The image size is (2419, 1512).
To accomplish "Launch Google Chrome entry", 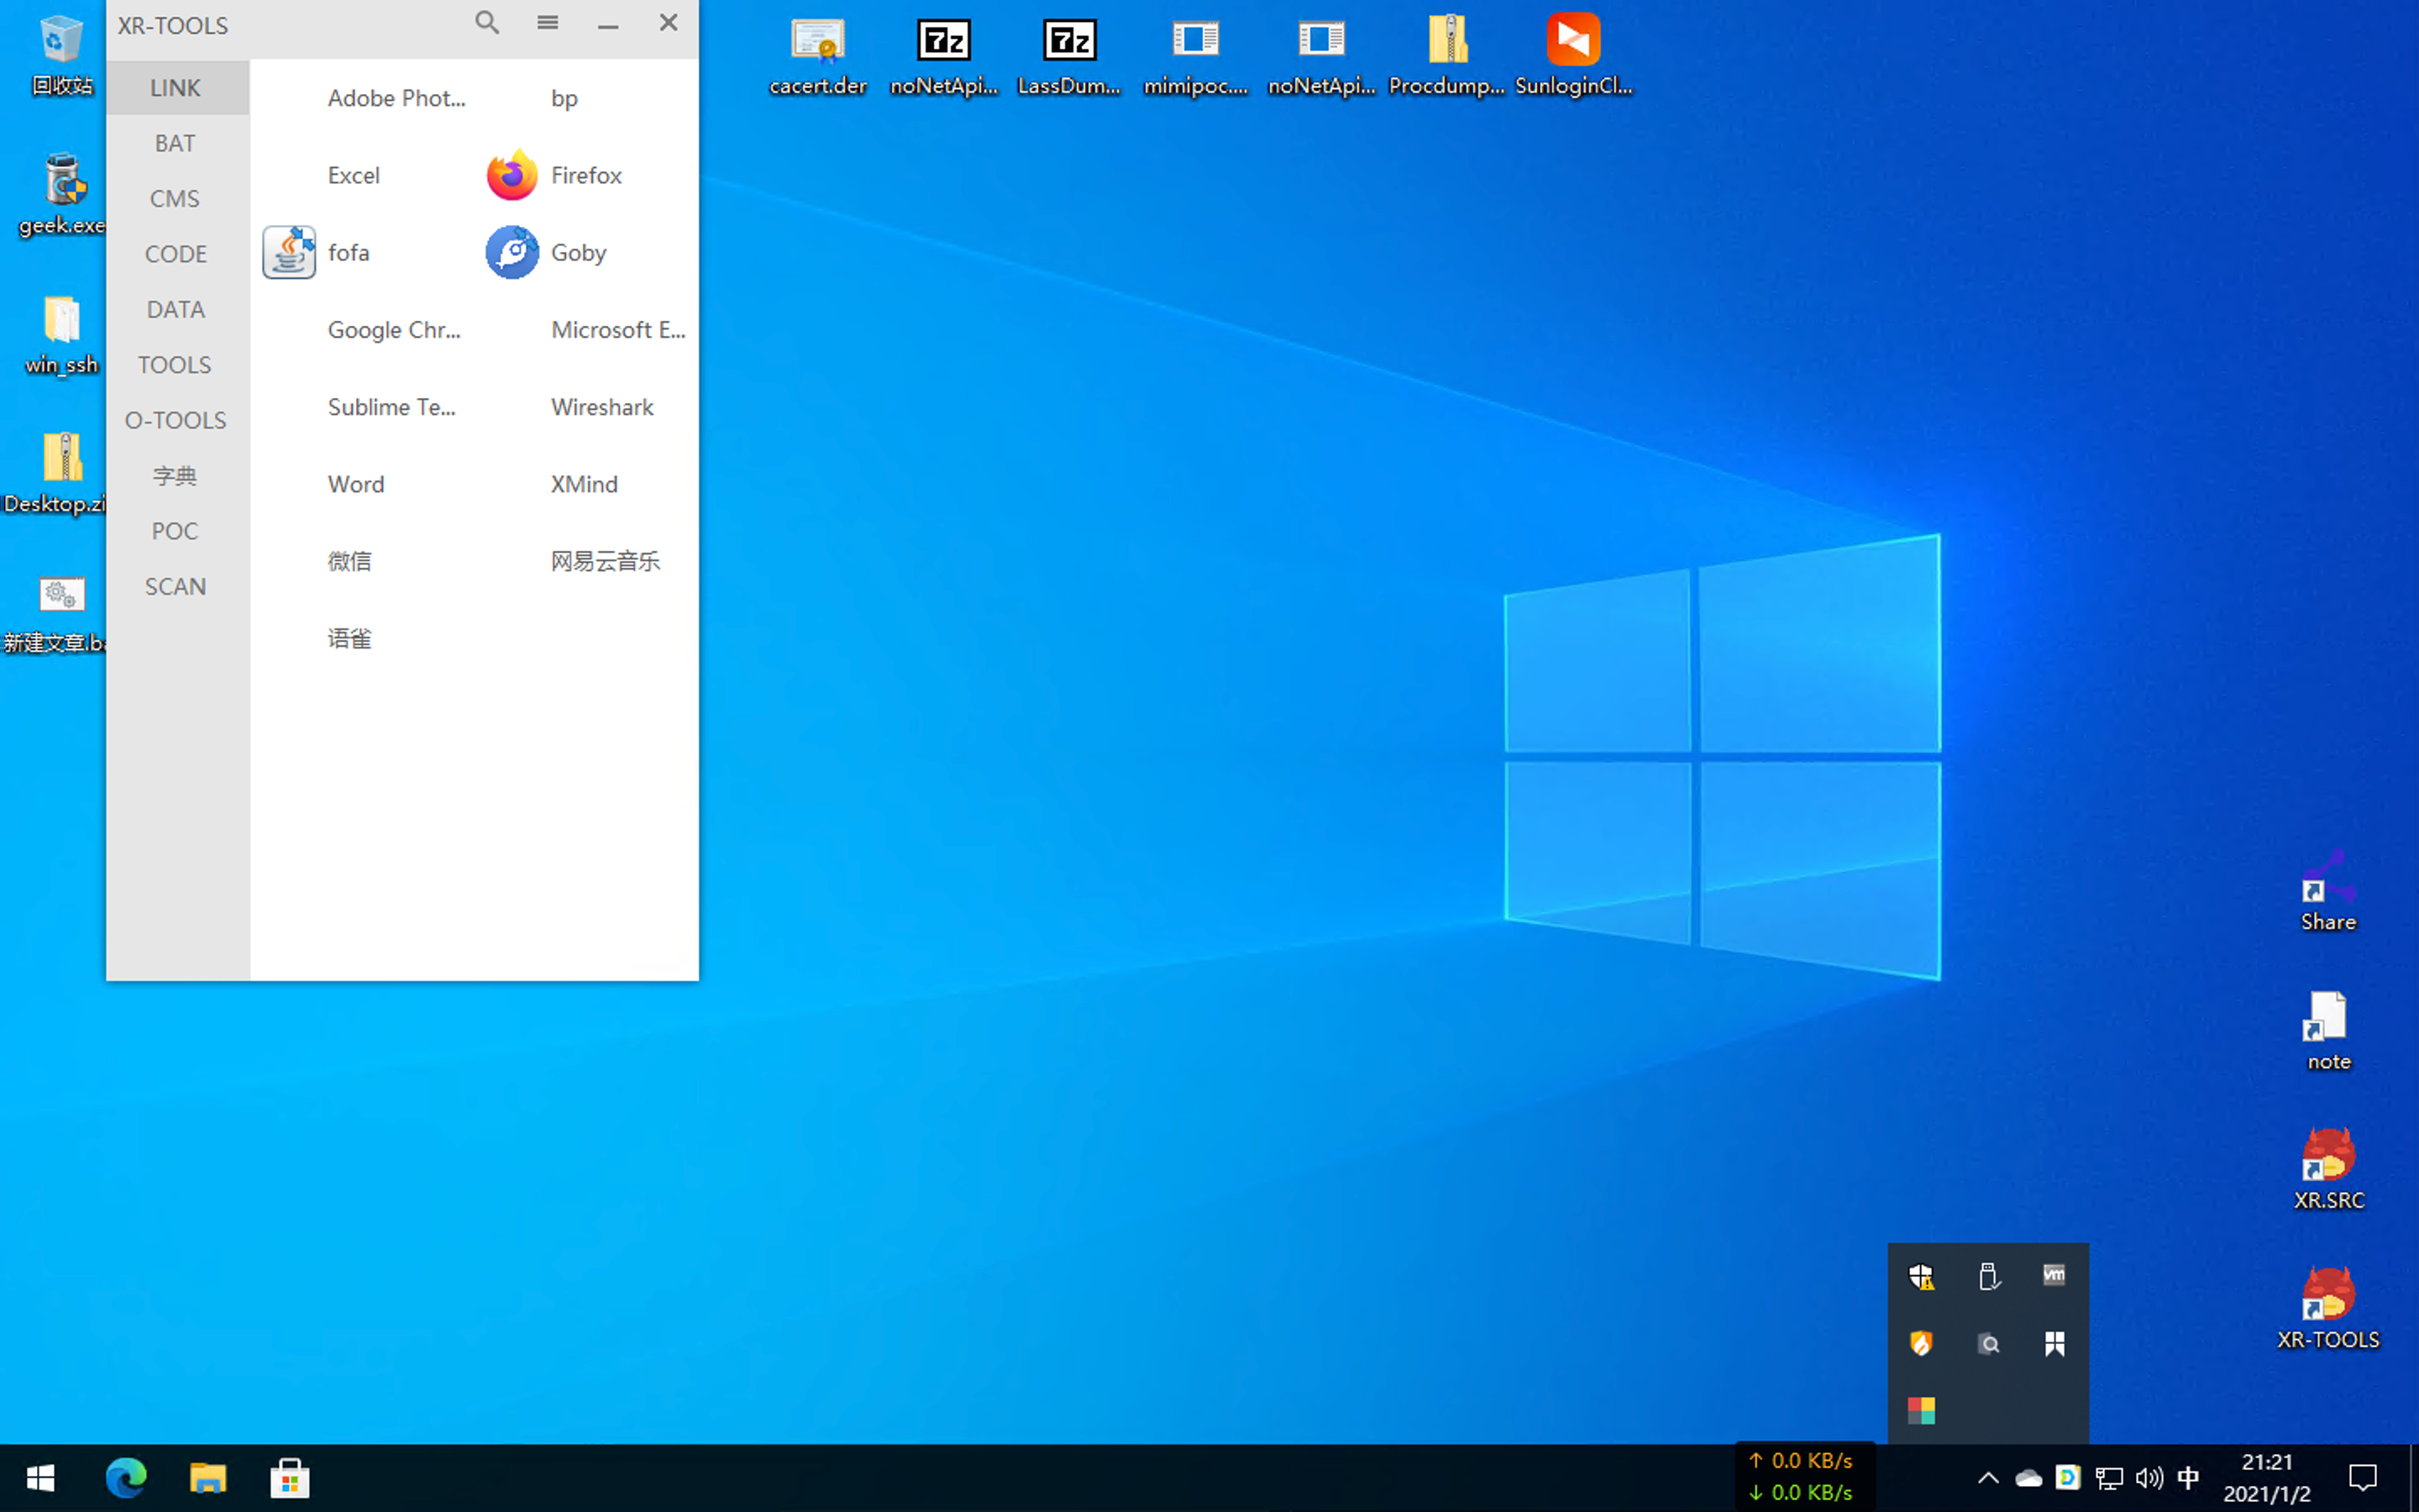I will pyautogui.click(x=394, y=330).
